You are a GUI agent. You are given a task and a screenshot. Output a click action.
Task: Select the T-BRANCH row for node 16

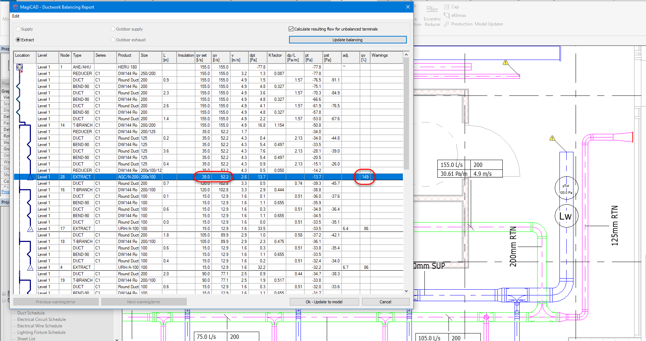coord(83,190)
